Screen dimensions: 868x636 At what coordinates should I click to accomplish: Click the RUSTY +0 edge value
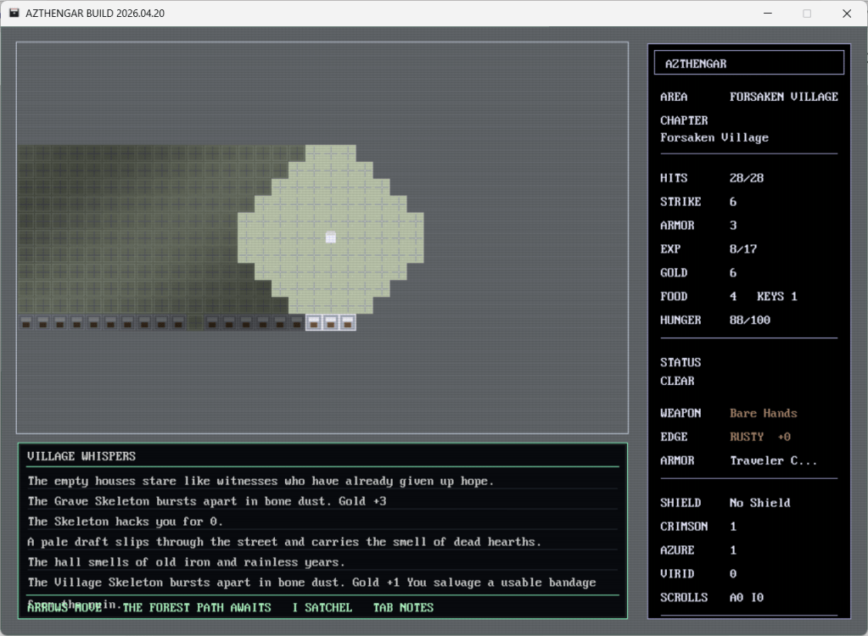click(759, 437)
